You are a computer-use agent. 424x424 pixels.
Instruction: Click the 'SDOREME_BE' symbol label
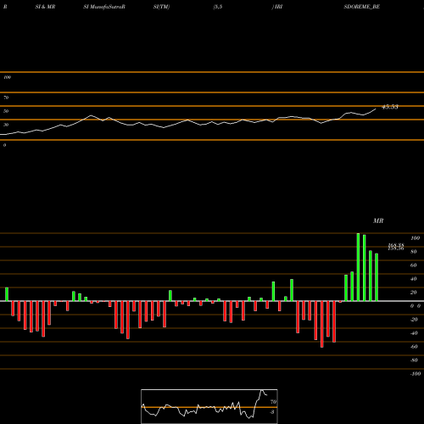(x=361, y=7)
